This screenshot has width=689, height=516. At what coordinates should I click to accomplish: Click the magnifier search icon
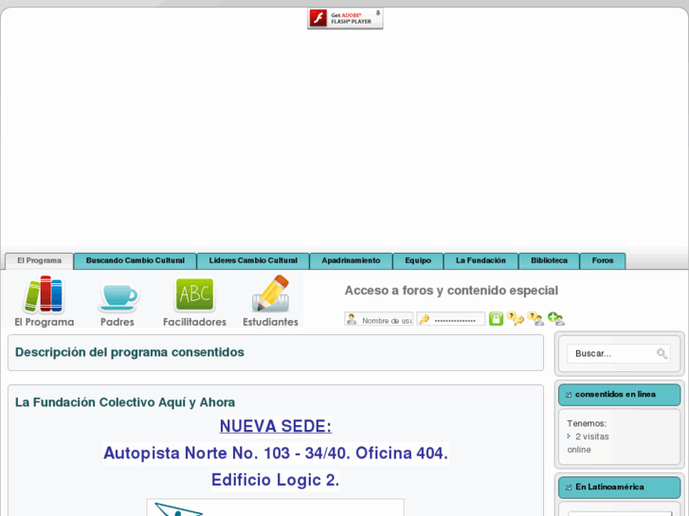662,353
